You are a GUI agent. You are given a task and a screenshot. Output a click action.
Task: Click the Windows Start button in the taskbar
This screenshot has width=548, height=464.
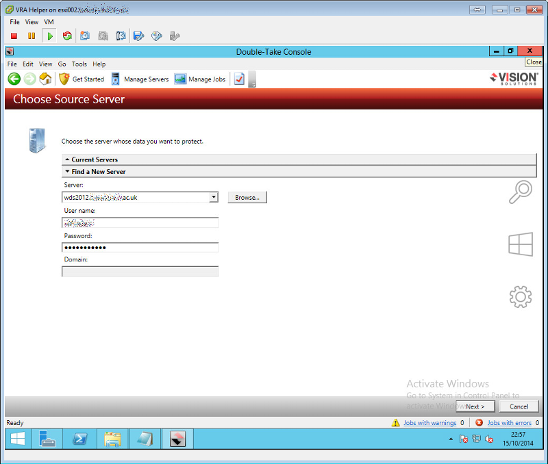[18, 439]
